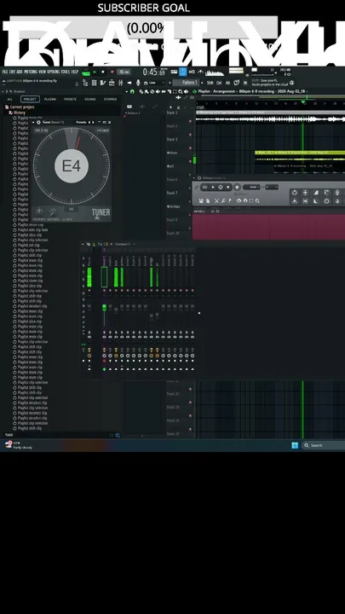Select 'Playlist cut clip' history entry

point(28,245)
